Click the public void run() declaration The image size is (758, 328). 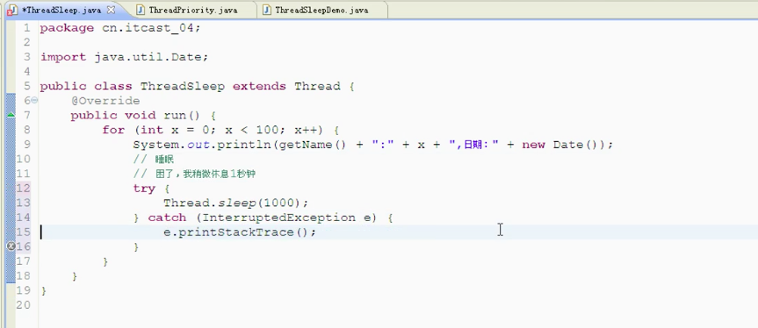pos(143,115)
